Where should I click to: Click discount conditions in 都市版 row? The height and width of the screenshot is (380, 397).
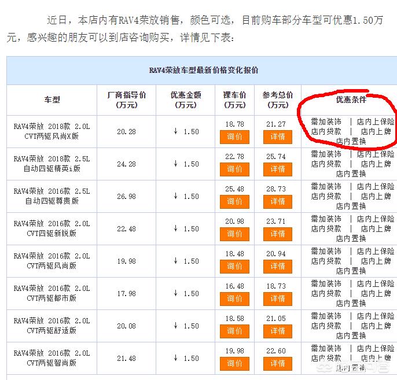(x=352, y=293)
